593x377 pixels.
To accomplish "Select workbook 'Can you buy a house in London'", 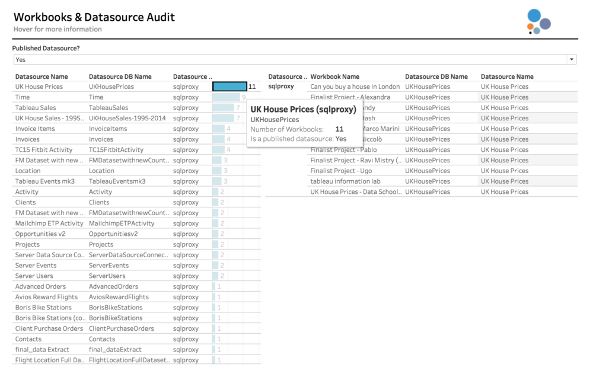I will tap(355, 87).
